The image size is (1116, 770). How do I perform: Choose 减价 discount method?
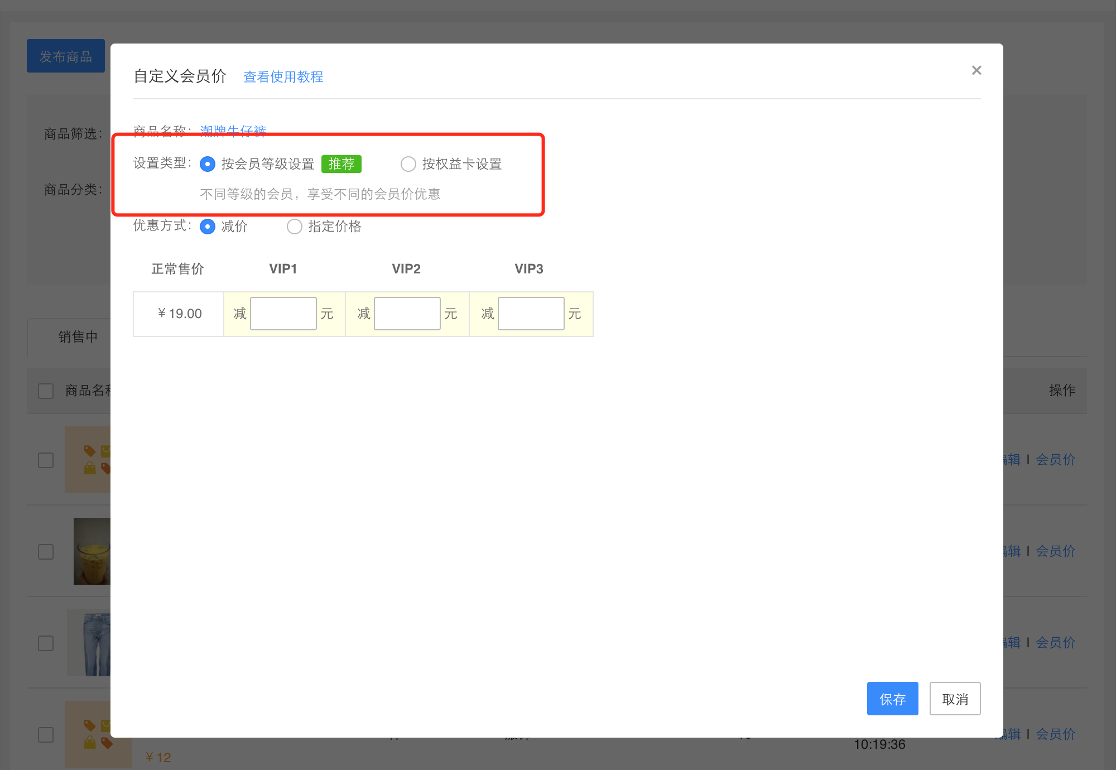208,227
